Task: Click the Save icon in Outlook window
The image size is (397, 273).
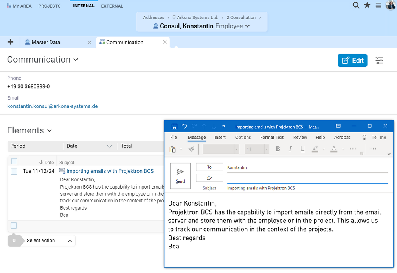Action: click(x=174, y=127)
